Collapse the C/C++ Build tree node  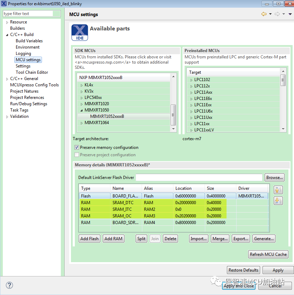pyautogui.click(x=7, y=35)
